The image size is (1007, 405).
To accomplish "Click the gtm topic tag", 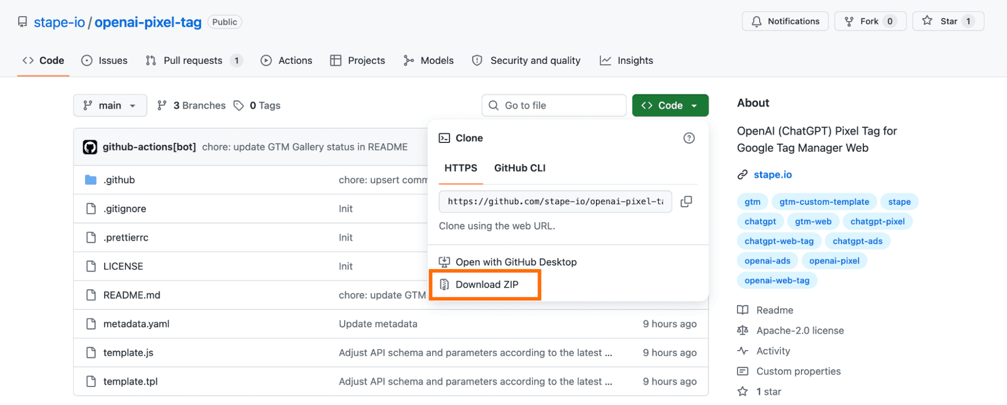I will point(753,202).
